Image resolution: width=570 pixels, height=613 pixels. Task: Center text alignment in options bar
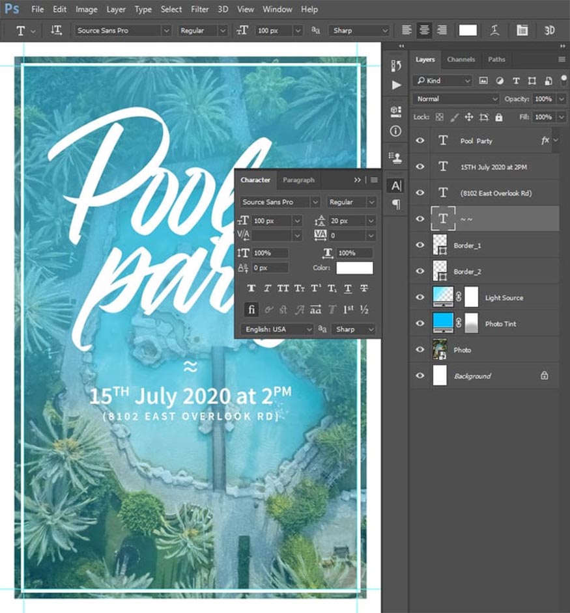click(x=424, y=30)
